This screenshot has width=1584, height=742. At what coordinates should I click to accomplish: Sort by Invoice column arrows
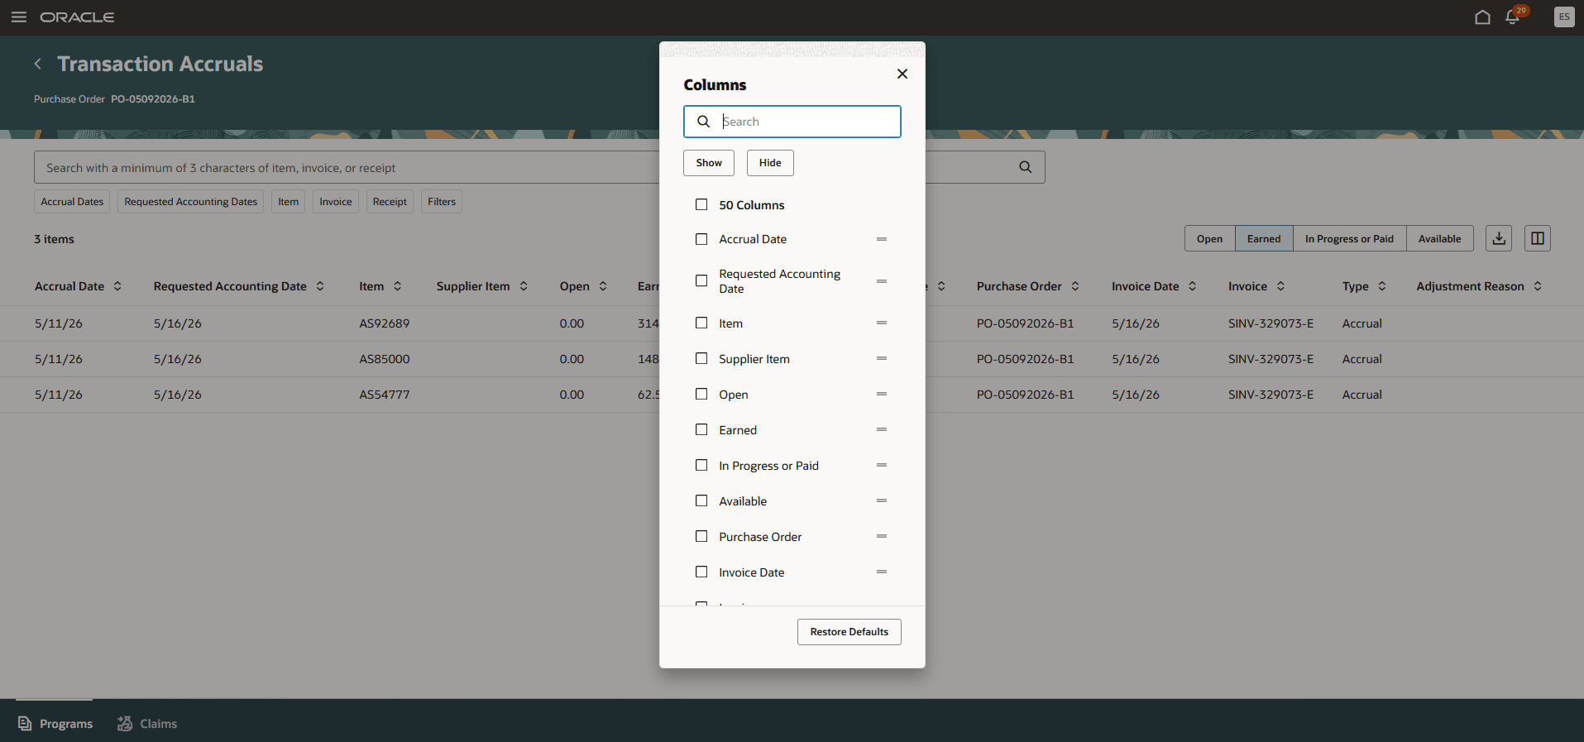1280,286
